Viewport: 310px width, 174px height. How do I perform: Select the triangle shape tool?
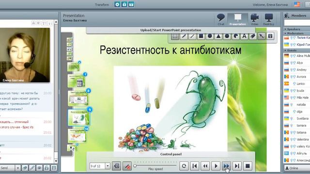pos(218,36)
